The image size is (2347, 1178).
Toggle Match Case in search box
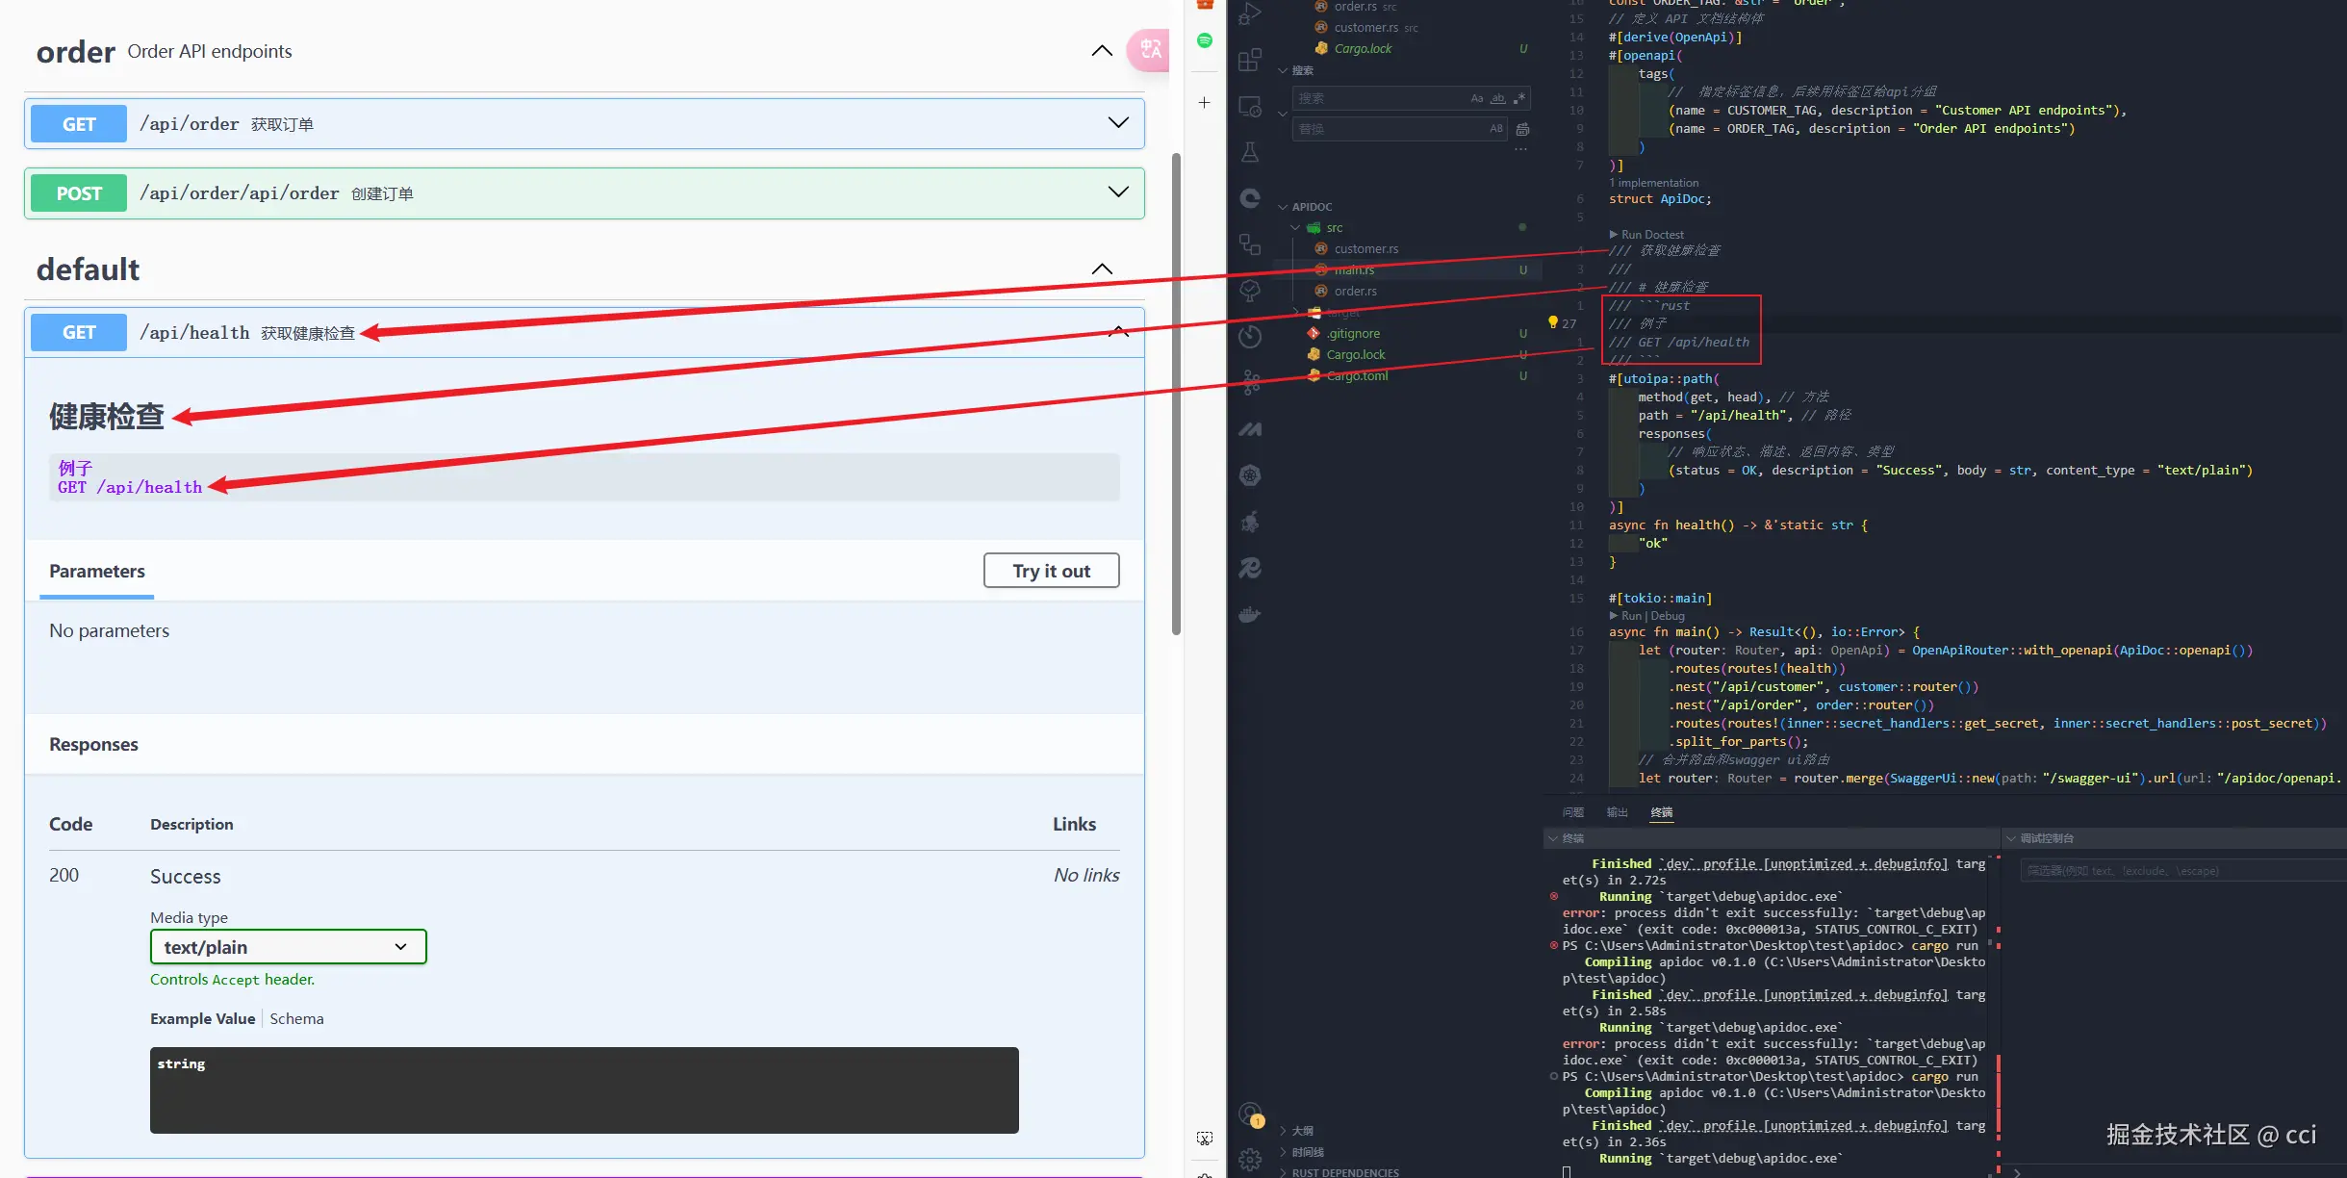(1476, 98)
